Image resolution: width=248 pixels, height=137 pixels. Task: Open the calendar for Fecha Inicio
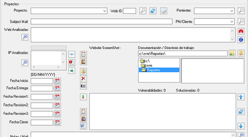coord(57,81)
